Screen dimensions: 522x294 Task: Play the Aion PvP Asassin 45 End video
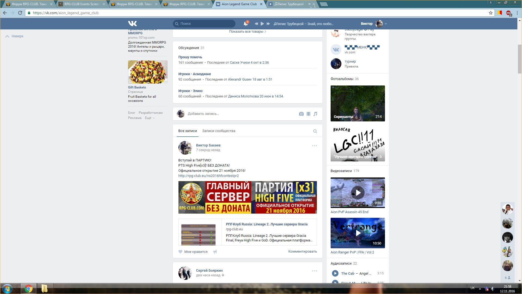coord(358,193)
